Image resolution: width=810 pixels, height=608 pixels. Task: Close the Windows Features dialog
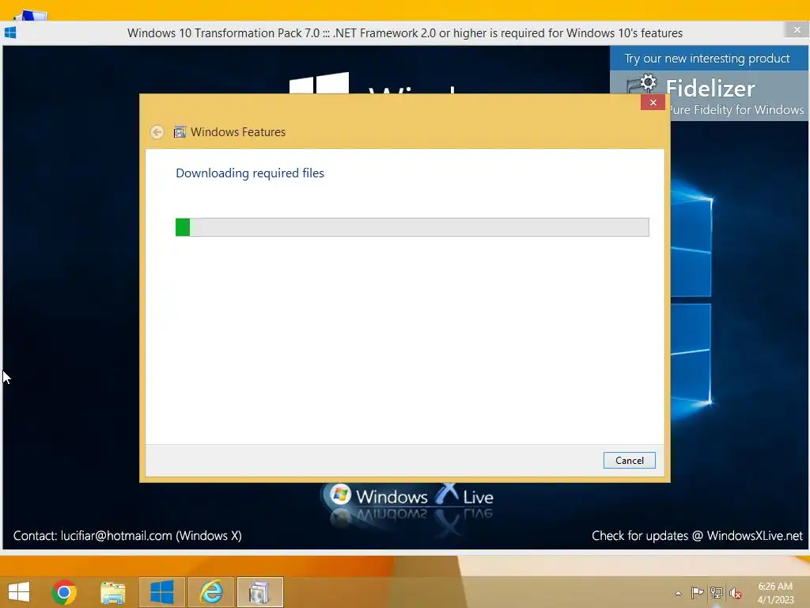pyautogui.click(x=653, y=102)
